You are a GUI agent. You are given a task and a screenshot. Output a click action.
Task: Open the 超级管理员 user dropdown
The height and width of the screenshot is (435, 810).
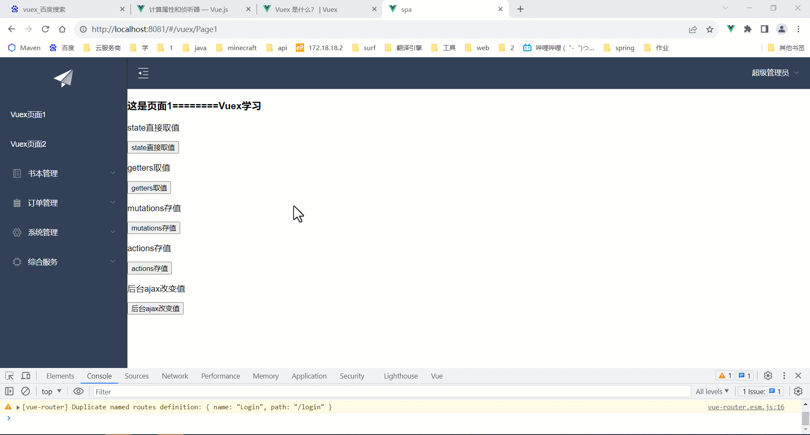(x=775, y=73)
